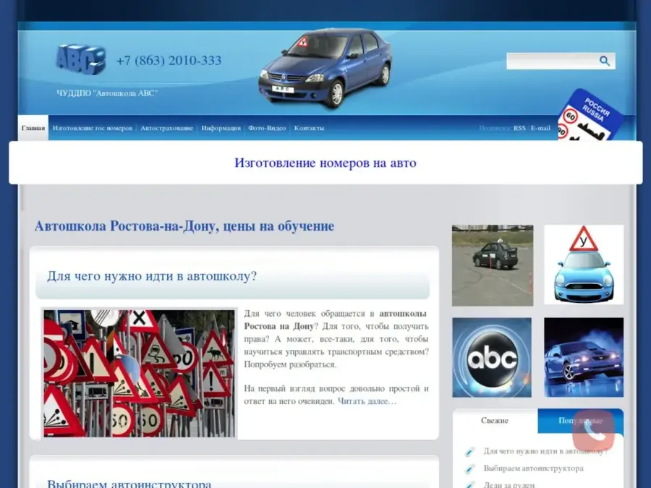The width and height of the screenshot is (651, 488).
Task: Open the Фото-Видео menu
Action: 267,128
